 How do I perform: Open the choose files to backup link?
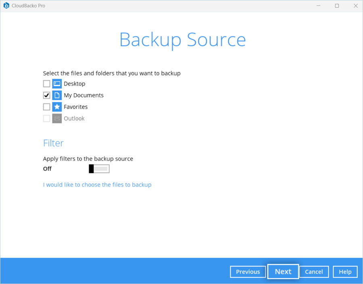coord(97,185)
